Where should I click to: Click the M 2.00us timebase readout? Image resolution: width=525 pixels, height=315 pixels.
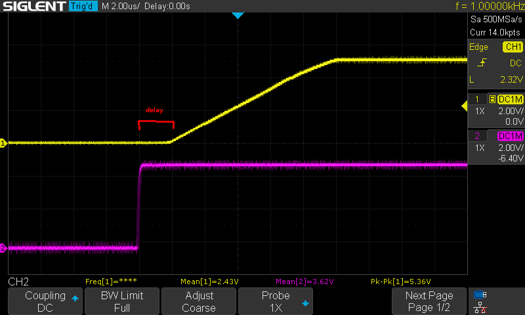pos(121,6)
